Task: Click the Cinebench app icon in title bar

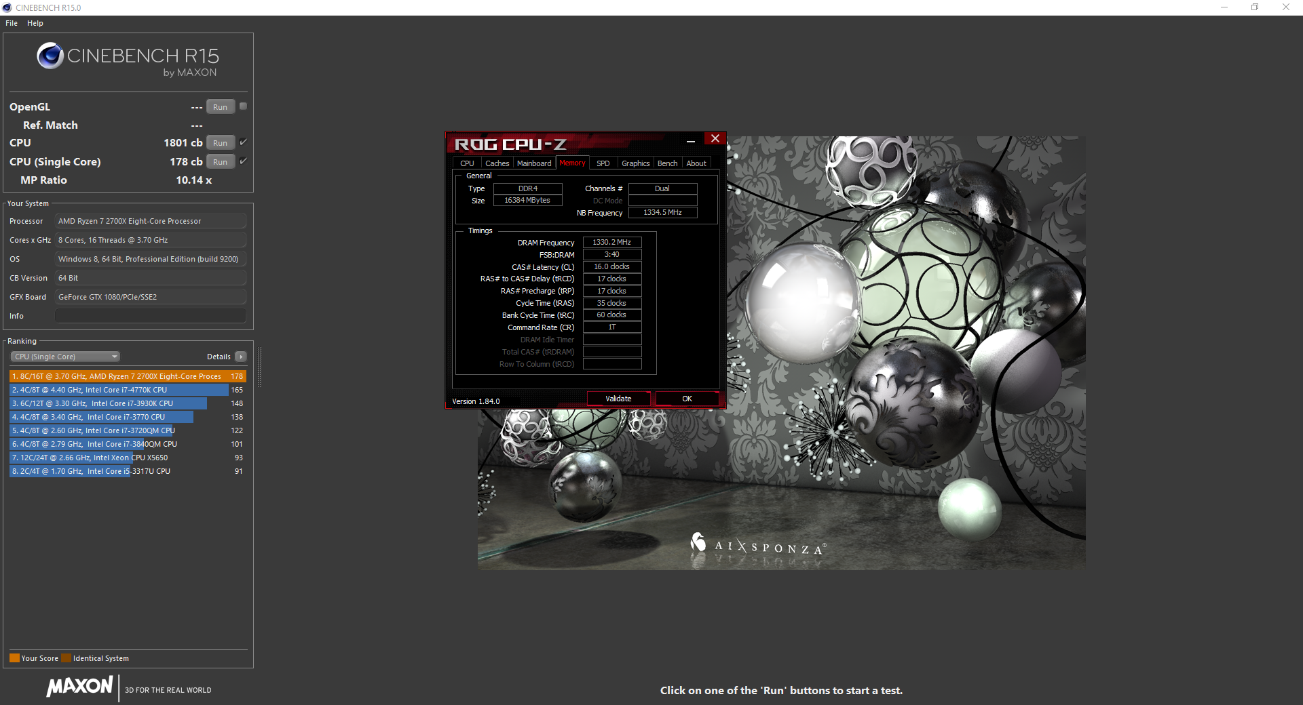Action: (x=7, y=7)
